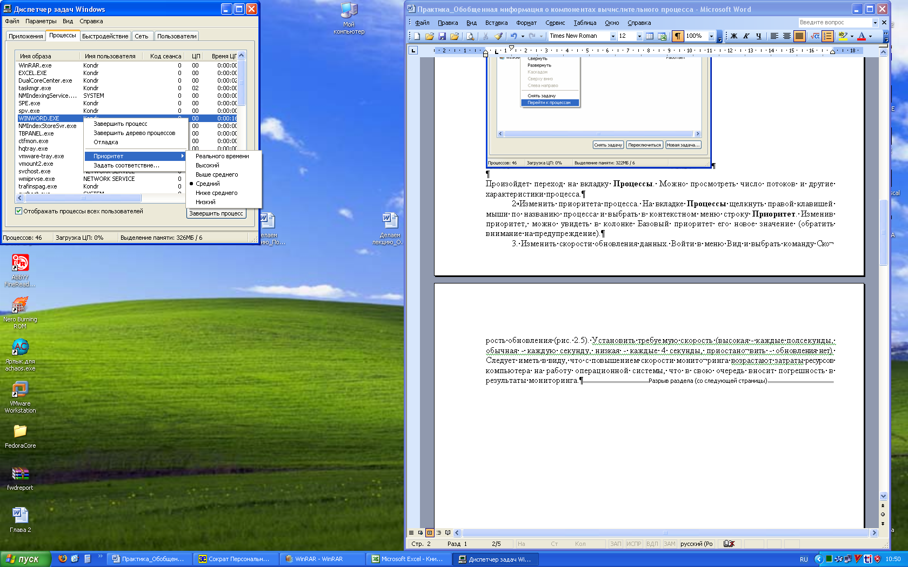Image resolution: width=908 pixels, height=567 pixels.
Task: Toggle Justify alignment button in Word
Action: point(799,36)
